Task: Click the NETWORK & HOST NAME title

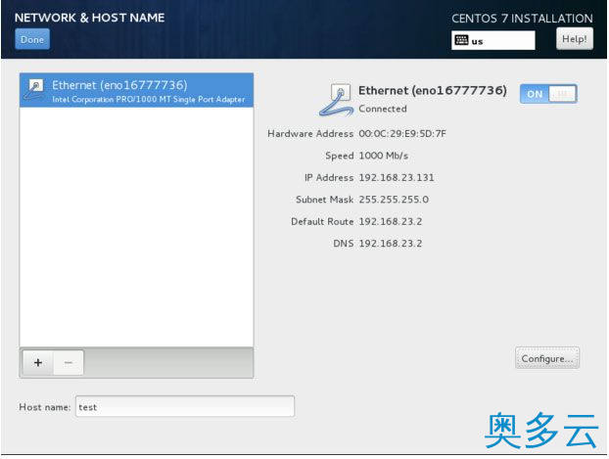Action: 90,18
